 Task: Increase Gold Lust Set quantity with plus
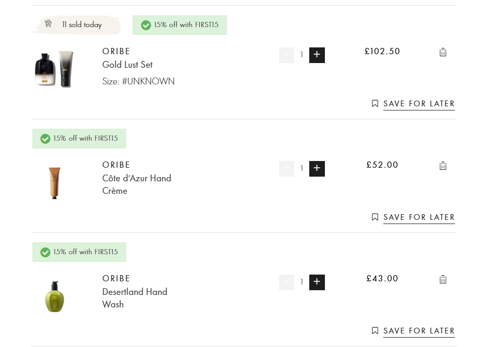[x=317, y=55]
